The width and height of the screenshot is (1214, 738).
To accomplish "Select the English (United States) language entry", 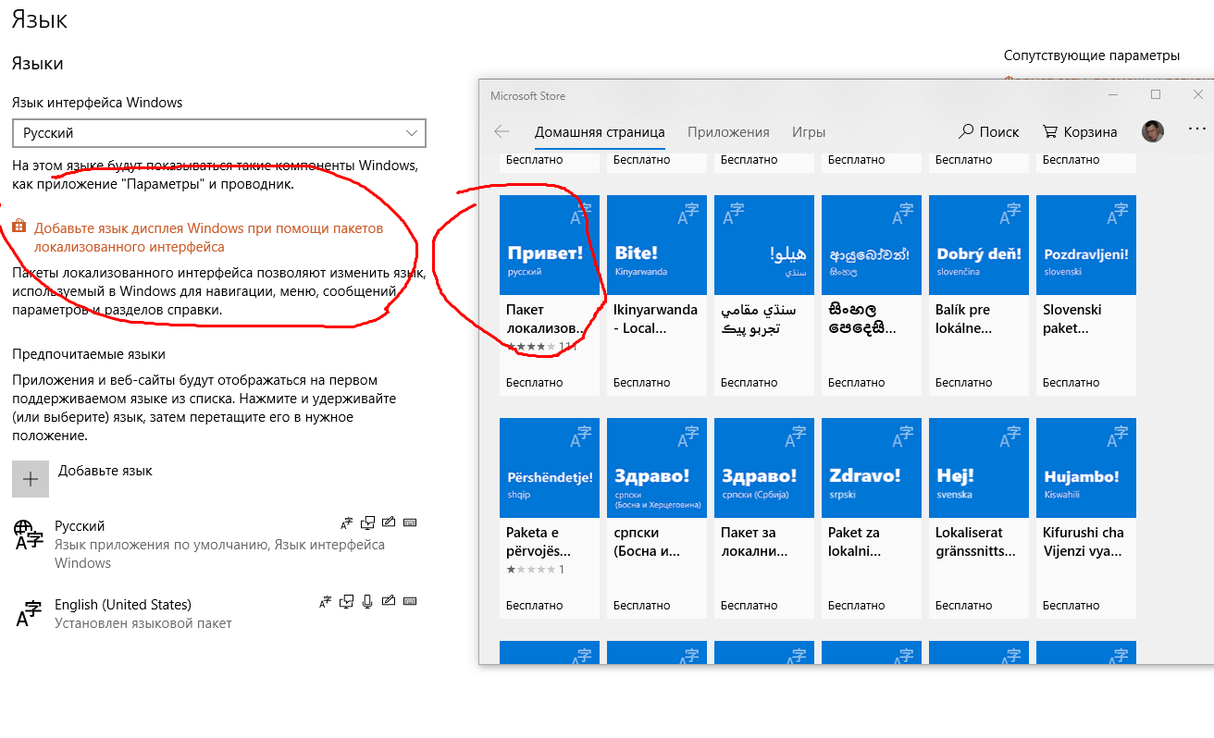I will point(215,613).
